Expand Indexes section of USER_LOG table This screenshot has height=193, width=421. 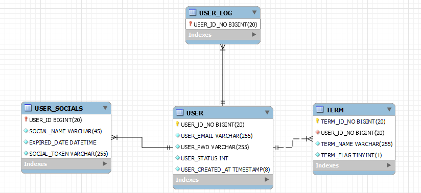[x=254, y=35]
